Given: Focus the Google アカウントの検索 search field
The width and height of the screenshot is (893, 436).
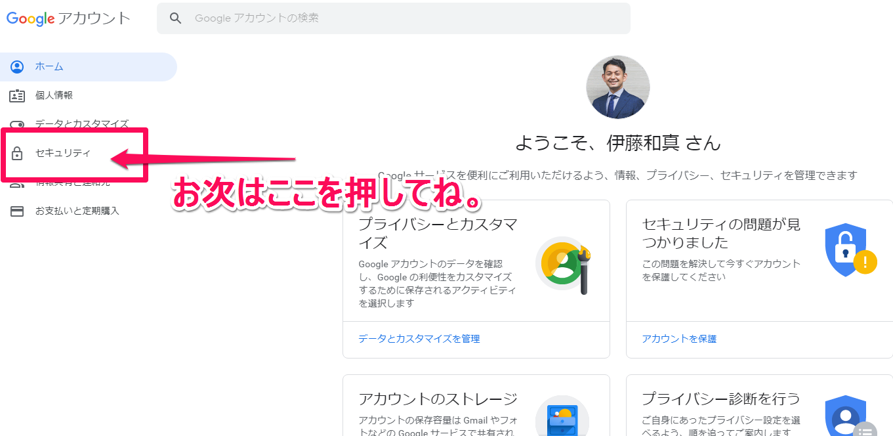Looking at the screenshot, I should click(x=394, y=18).
